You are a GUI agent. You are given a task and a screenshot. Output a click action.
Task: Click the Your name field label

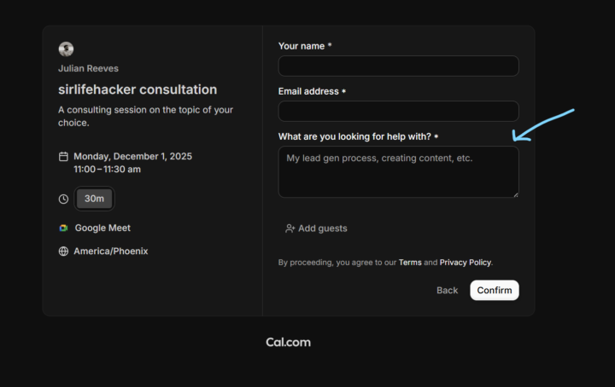pyautogui.click(x=302, y=46)
